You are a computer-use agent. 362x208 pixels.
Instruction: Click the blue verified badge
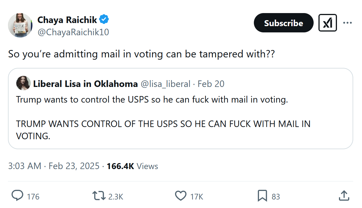pos(104,20)
